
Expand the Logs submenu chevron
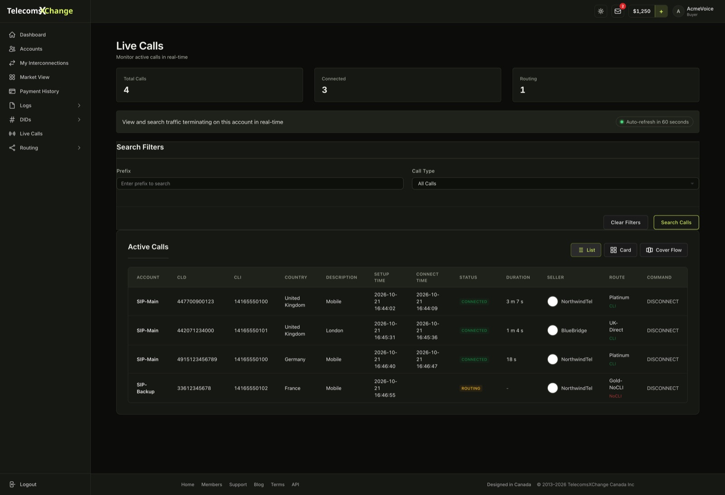pos(79,106)
